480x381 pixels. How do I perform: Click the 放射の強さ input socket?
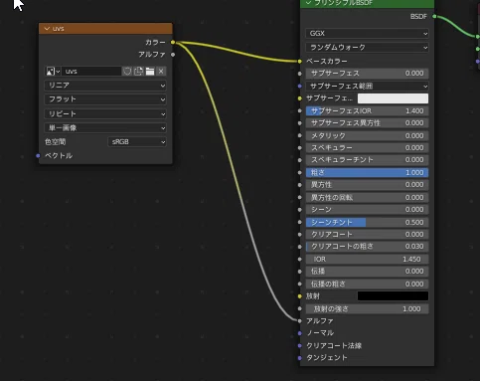[x=300, y=308]
